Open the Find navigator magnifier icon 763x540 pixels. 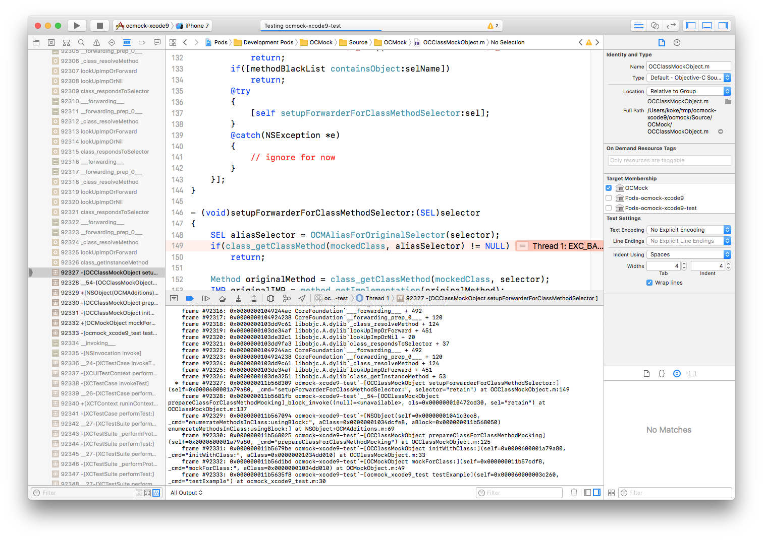pyautogui.click(x=81, y=43)
